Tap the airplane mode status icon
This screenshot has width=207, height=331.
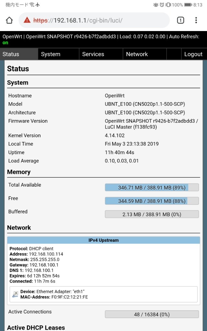click(38, 5)
